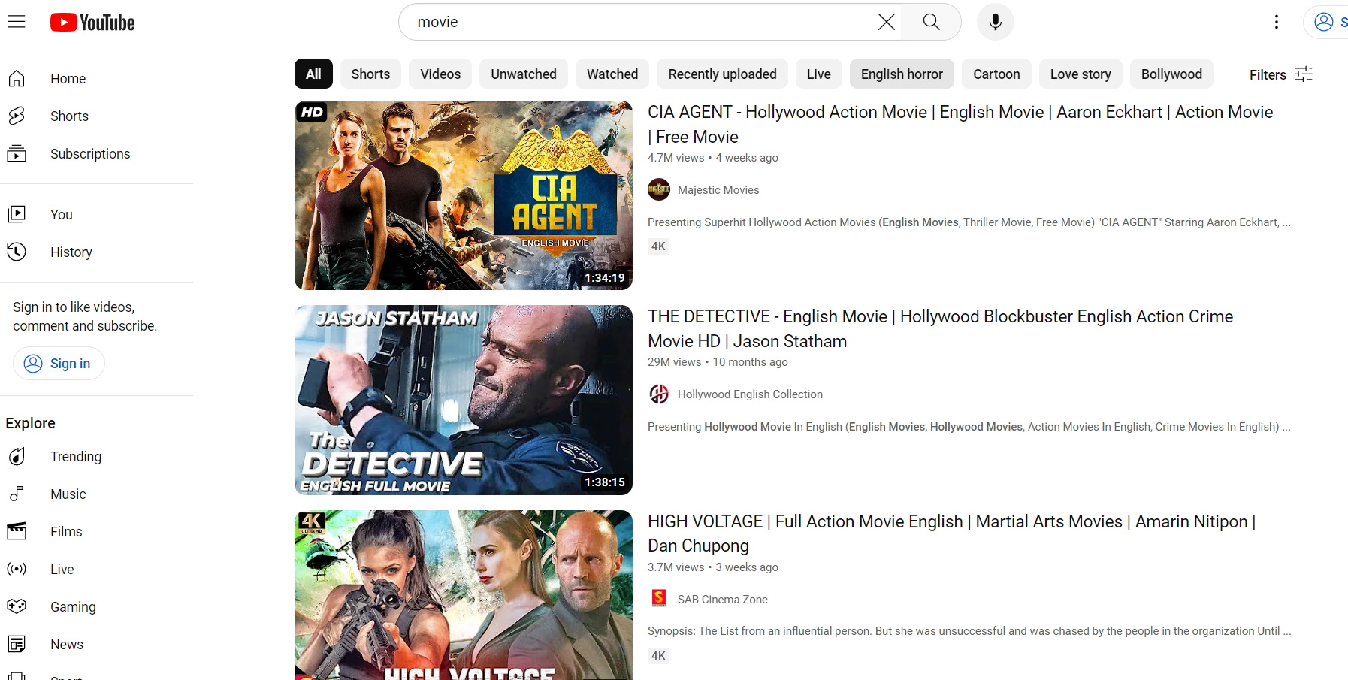
Task: Open High Voltage movie thumbnail
Action: (x=464, y=595)
